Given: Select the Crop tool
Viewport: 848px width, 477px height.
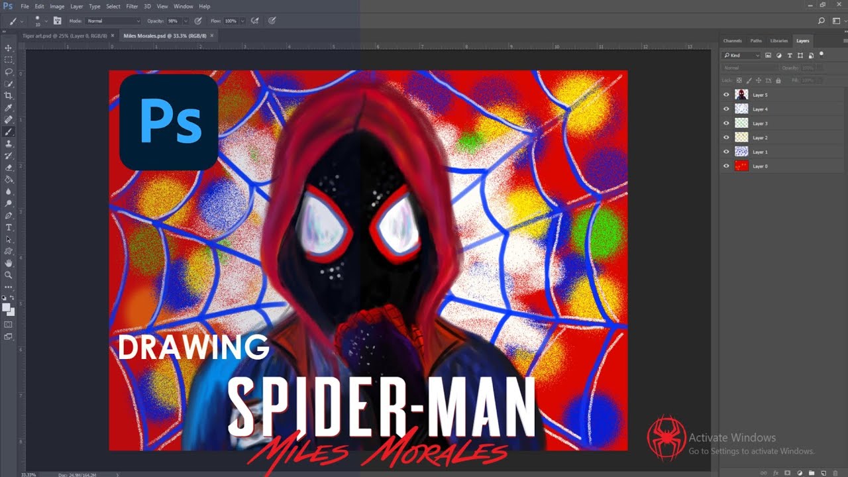Looking at the screenshot, I should click(x=9, y=95).
